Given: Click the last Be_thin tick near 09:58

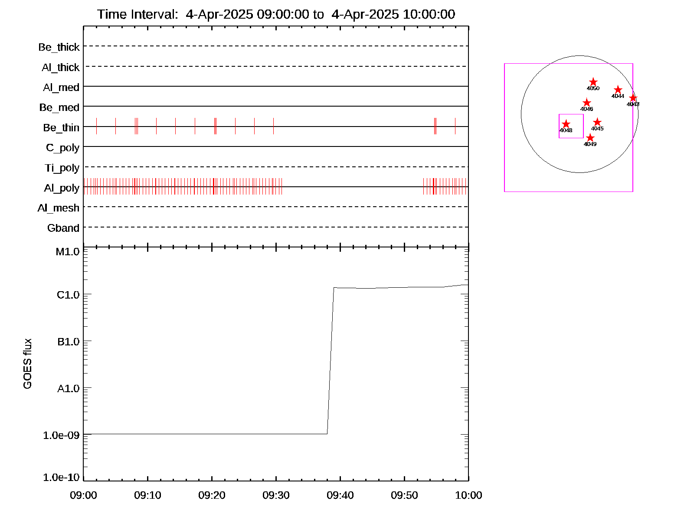Looking at the screenshot, I should [x=455, y=126].
